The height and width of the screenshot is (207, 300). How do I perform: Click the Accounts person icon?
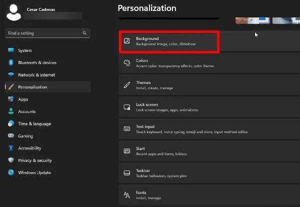tap(11, 111)
